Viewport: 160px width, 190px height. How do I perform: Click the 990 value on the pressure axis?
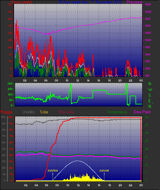pyautogui.click(x=148, y=54)
